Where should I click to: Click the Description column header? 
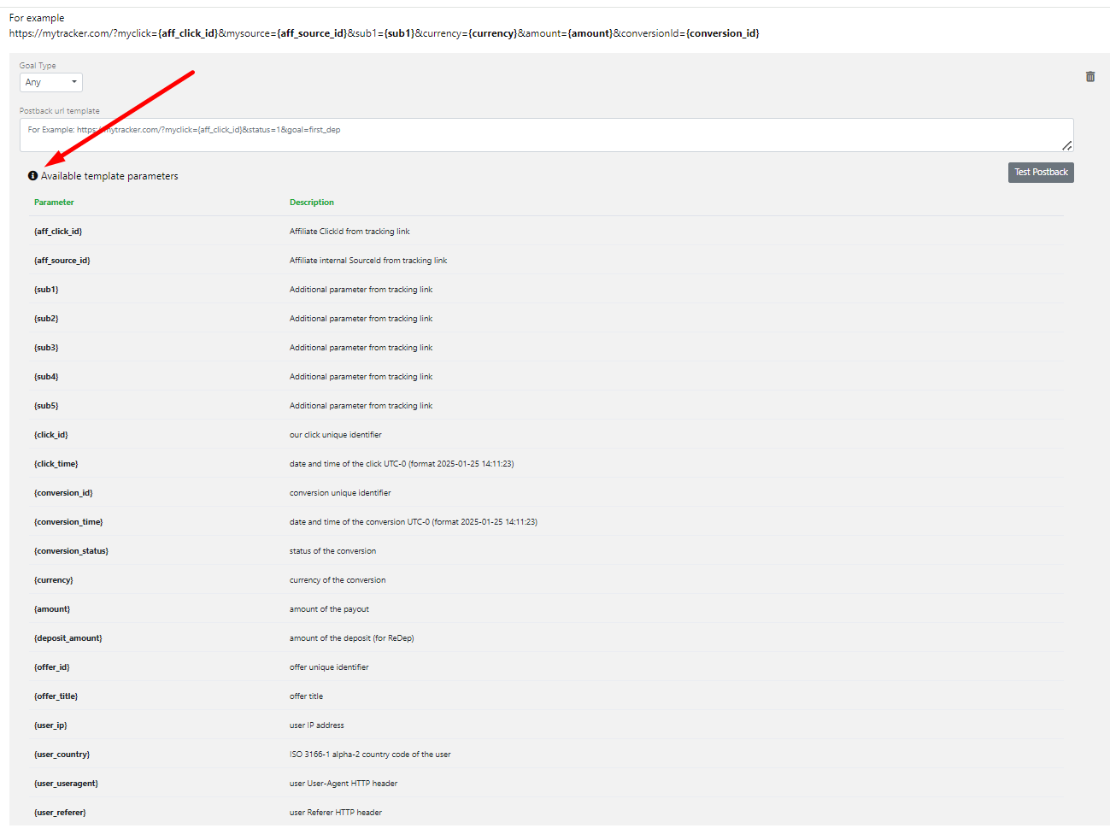tap(312, 203)
